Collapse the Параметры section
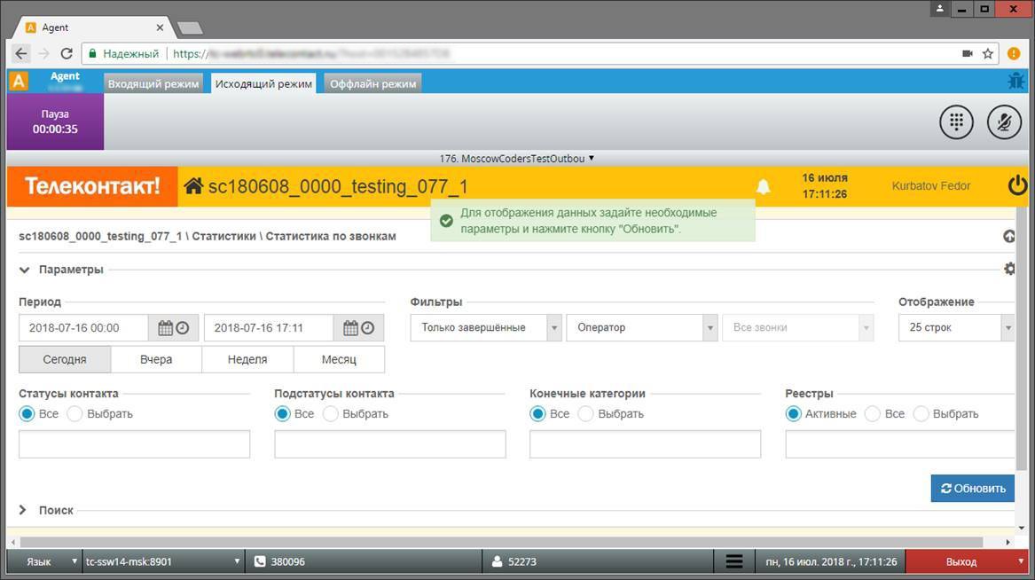 pyautogui.click(x=25, y=270)
